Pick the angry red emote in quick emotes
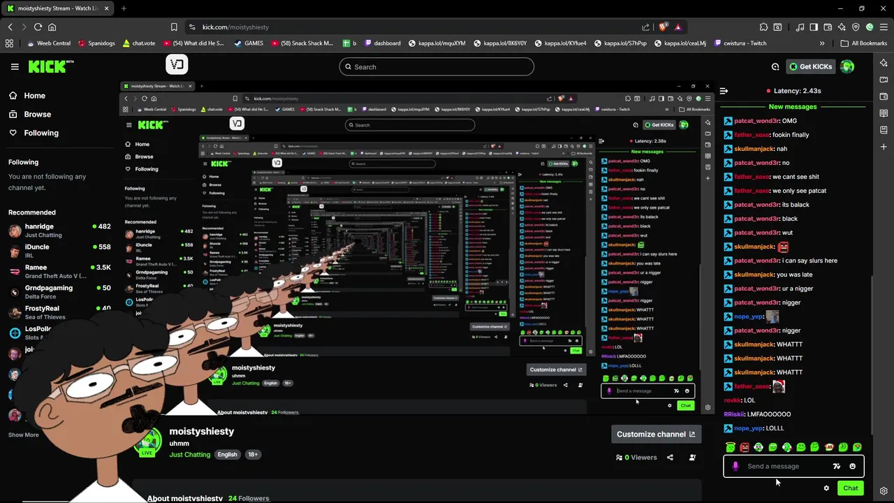This screenshot has height=503, width=894. tap(745, 447)
